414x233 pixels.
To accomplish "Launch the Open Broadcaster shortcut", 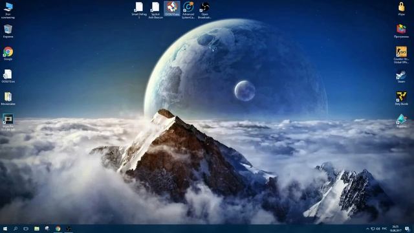I will (204, 10).
